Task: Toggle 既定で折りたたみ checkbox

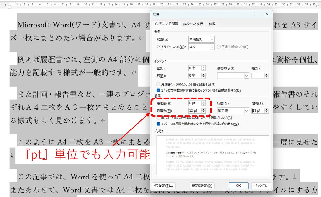Action: 218,47
